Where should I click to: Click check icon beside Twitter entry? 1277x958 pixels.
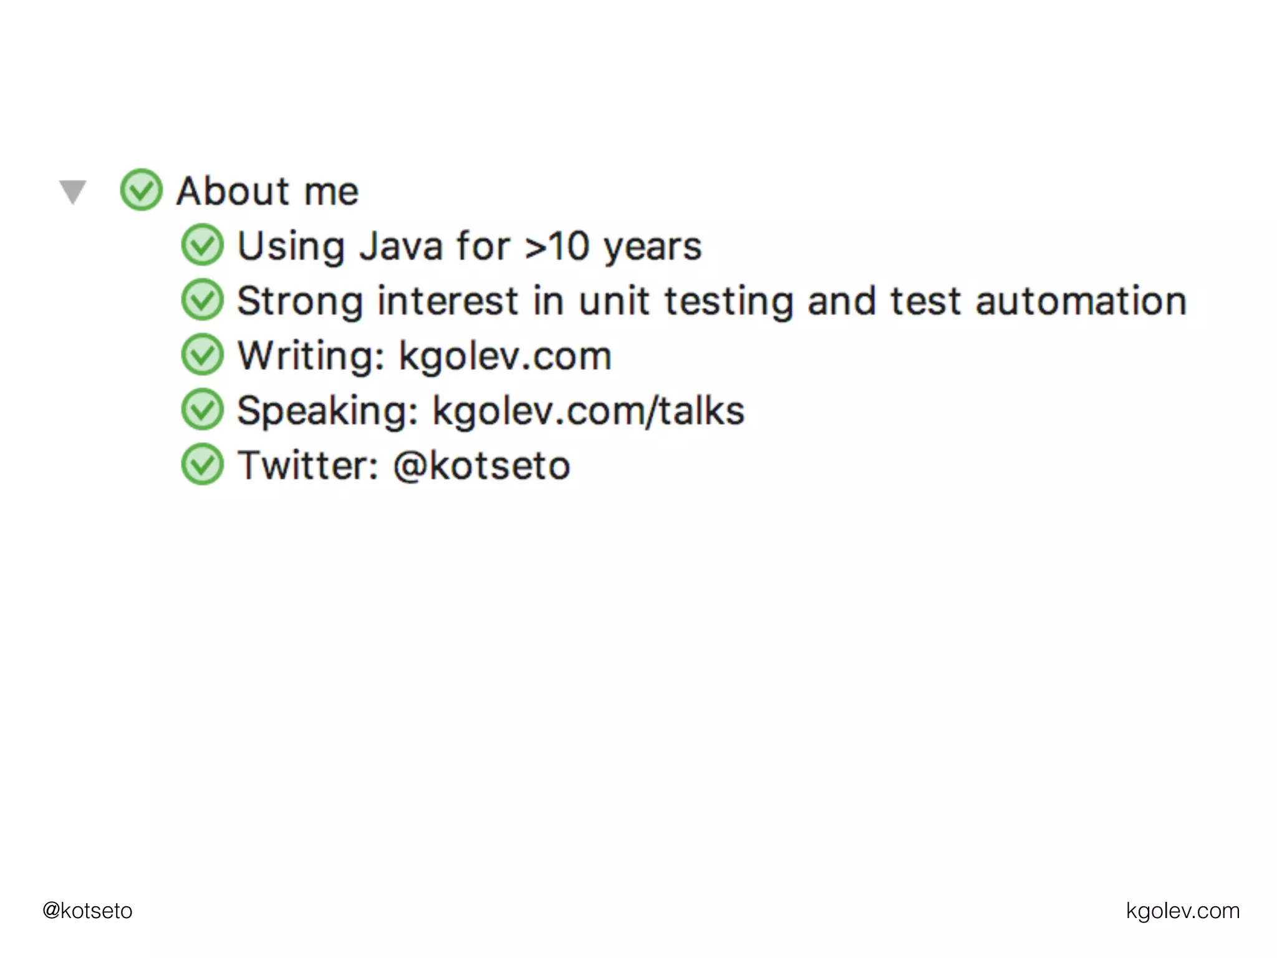click(202, 465)
